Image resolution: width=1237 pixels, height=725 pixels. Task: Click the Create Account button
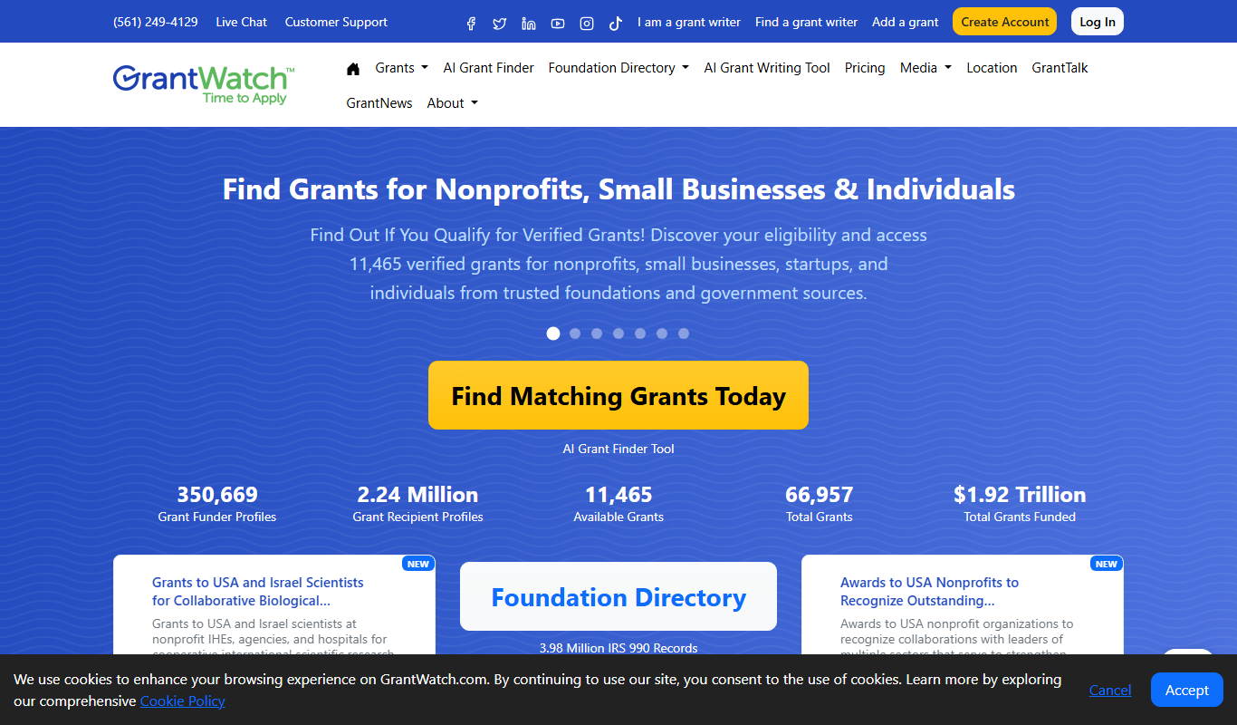1004,22
